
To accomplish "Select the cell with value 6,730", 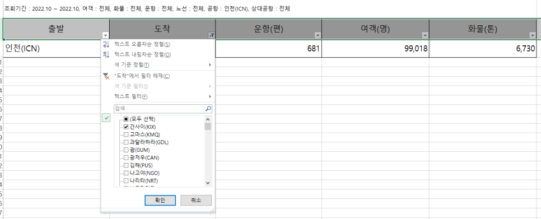I will point(483,49).
